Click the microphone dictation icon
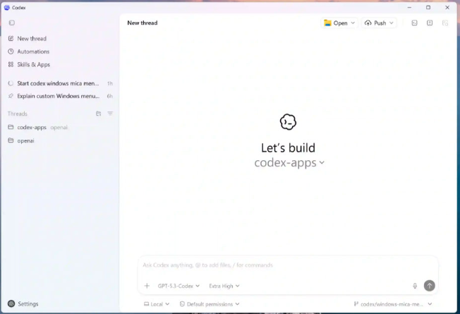The width and height of the screenshot is (460, 314). pyautogui.click(x=415, y=286)
